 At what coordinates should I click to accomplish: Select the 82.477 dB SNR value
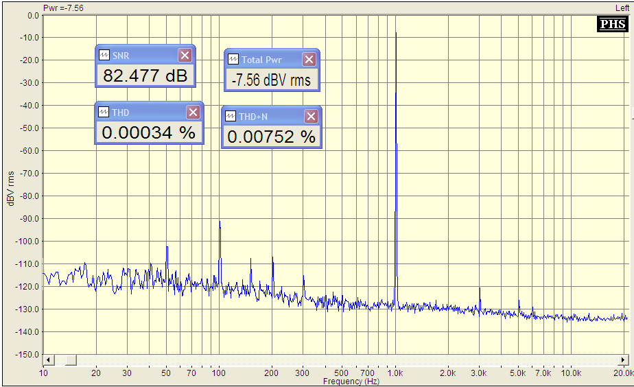pos(145,75)
